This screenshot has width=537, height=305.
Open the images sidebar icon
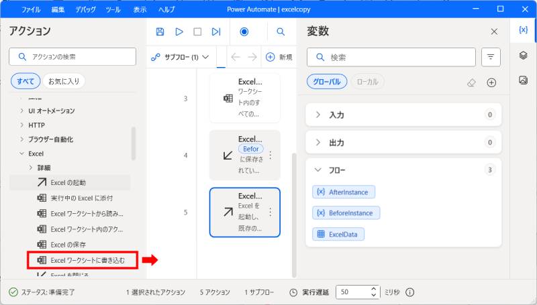pos(523,80)
